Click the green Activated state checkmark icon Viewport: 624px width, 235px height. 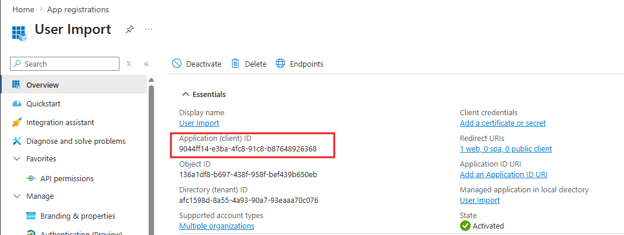[465, 226]
